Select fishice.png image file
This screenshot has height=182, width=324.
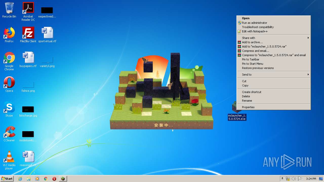coord(28,87)
